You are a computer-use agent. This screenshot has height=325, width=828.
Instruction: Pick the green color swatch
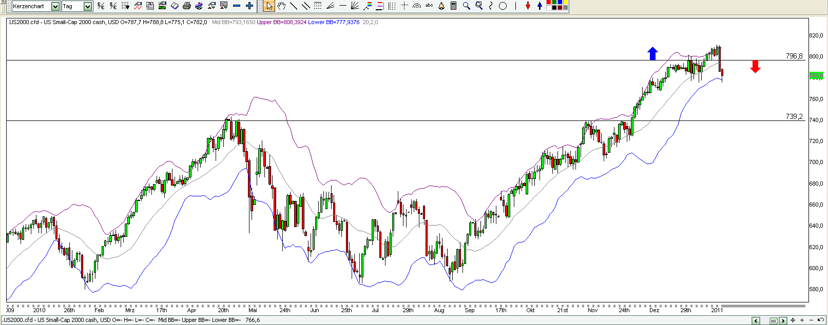(x=554, y=3)
